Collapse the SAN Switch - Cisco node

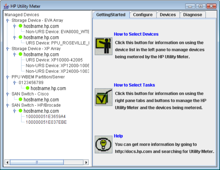(7, 94)
